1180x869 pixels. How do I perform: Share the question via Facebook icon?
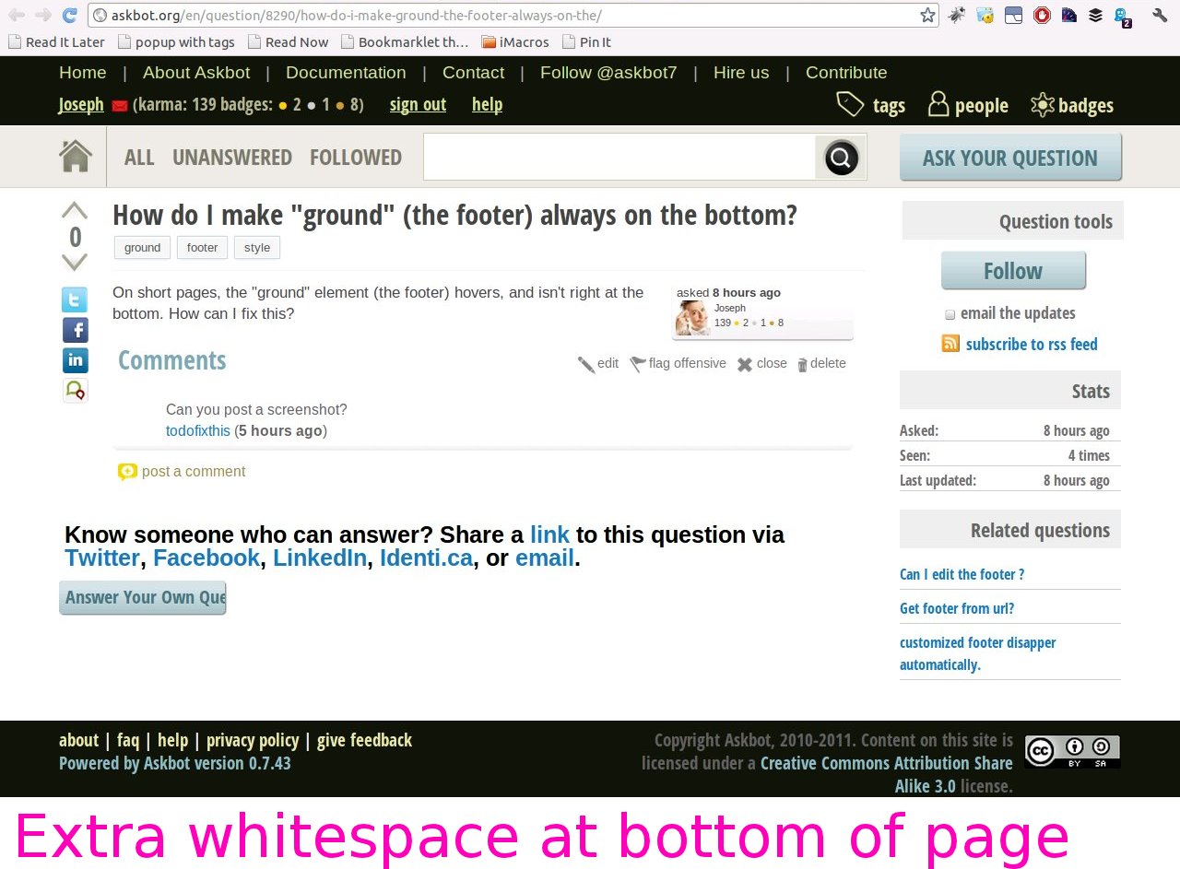pyautogui.click(x=75, y=330)
